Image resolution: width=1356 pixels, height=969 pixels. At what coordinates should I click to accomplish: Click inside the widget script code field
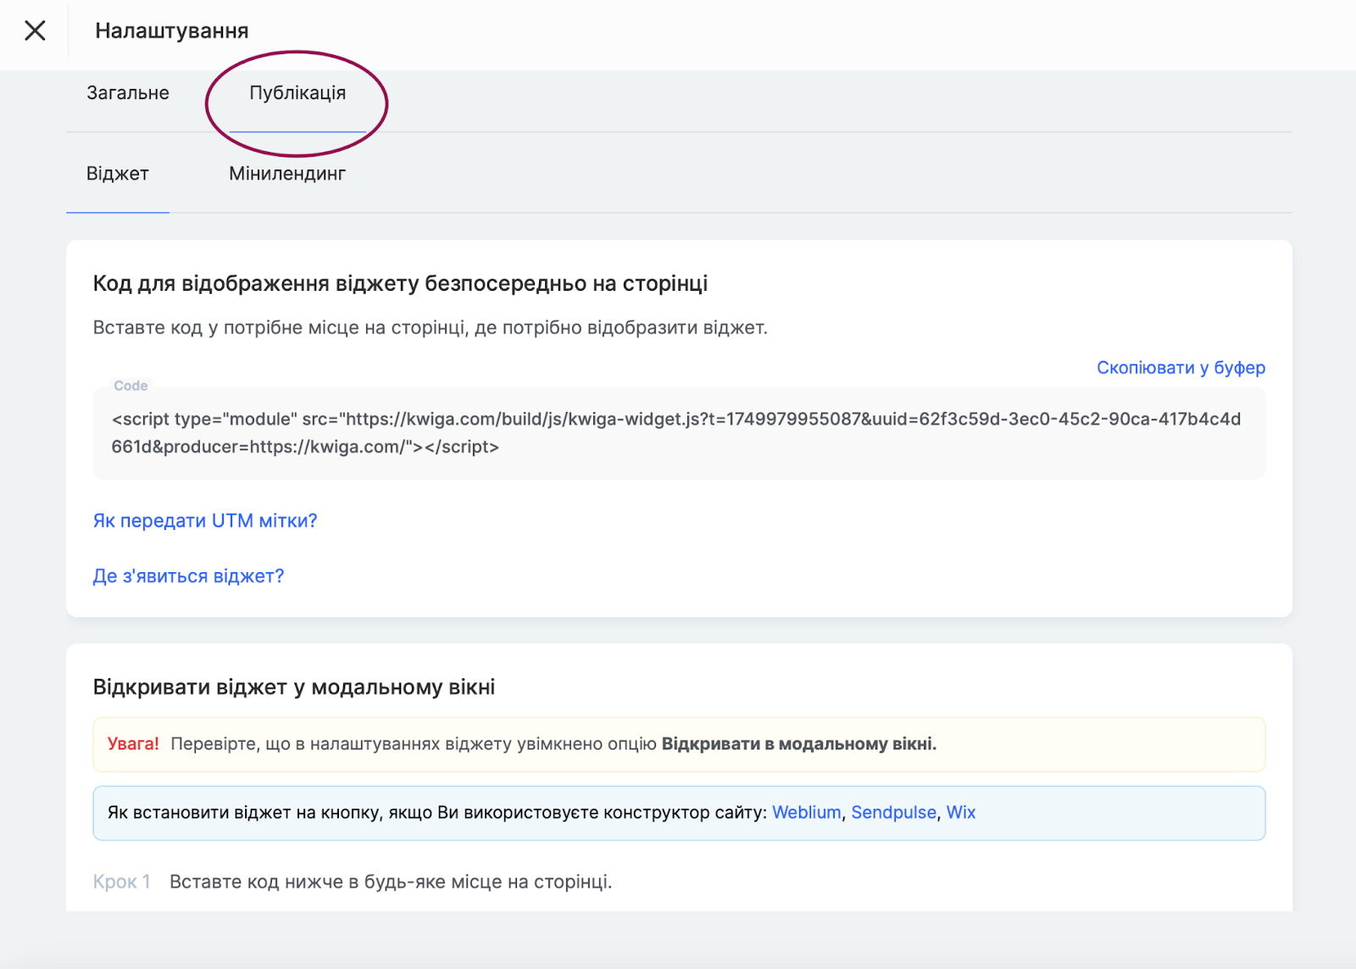coord(679,433)
